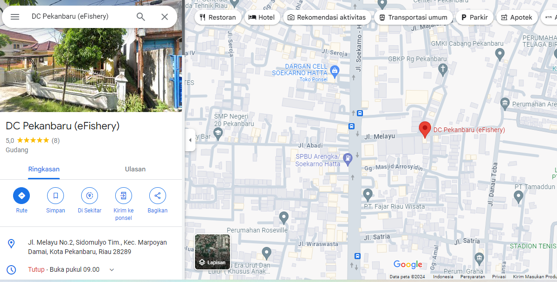Click the Persyaratan footer link

tap(473, 277)
